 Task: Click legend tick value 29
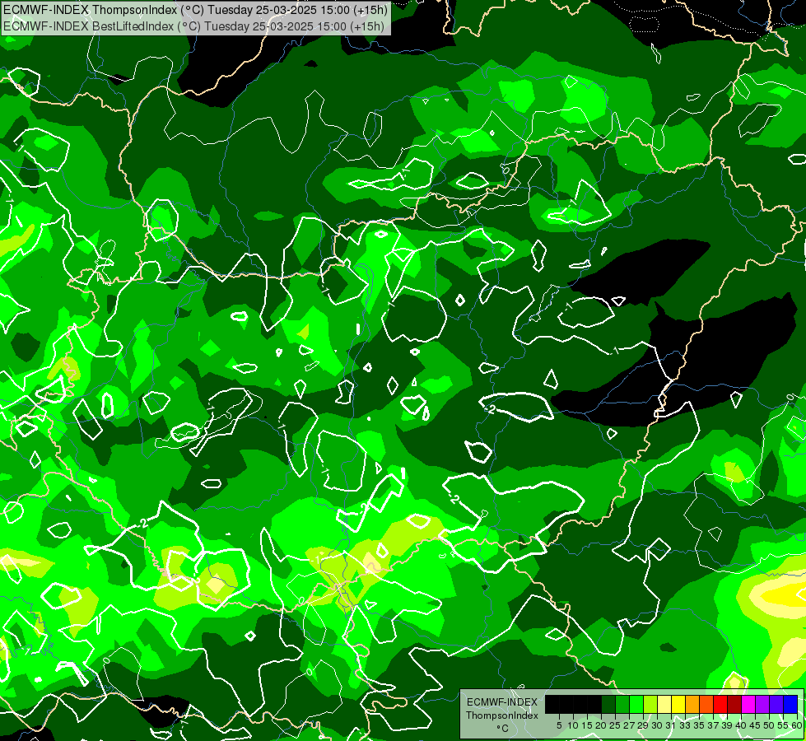(x=643, y=725)
